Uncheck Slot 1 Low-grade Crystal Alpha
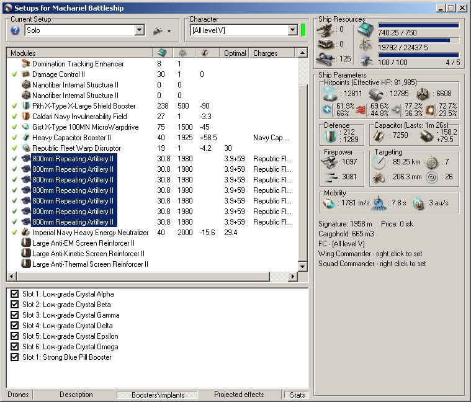 click(x=15, y=294)
